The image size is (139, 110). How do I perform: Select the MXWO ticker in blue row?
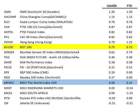[9, 83]
